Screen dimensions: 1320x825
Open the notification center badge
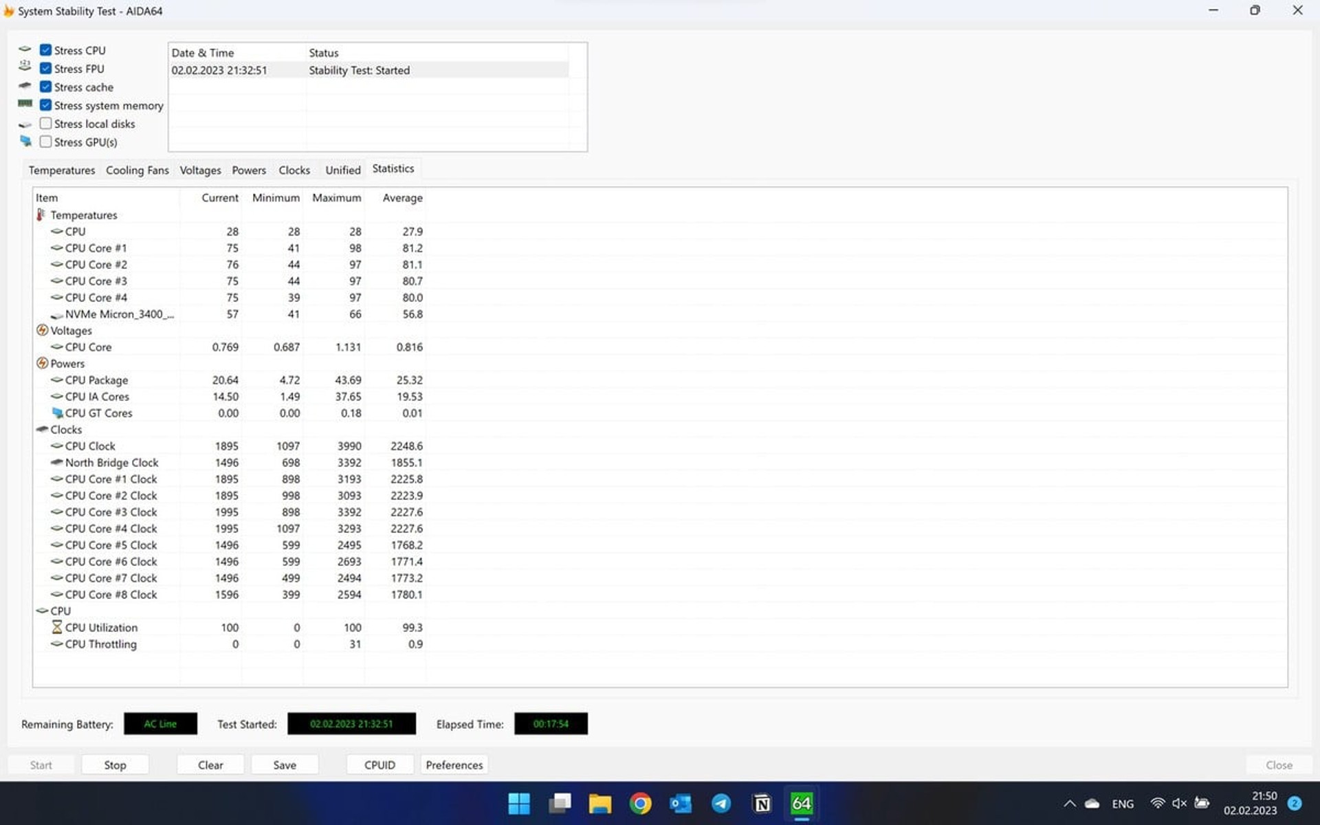pyautogui.click(x=1295, y=803)
